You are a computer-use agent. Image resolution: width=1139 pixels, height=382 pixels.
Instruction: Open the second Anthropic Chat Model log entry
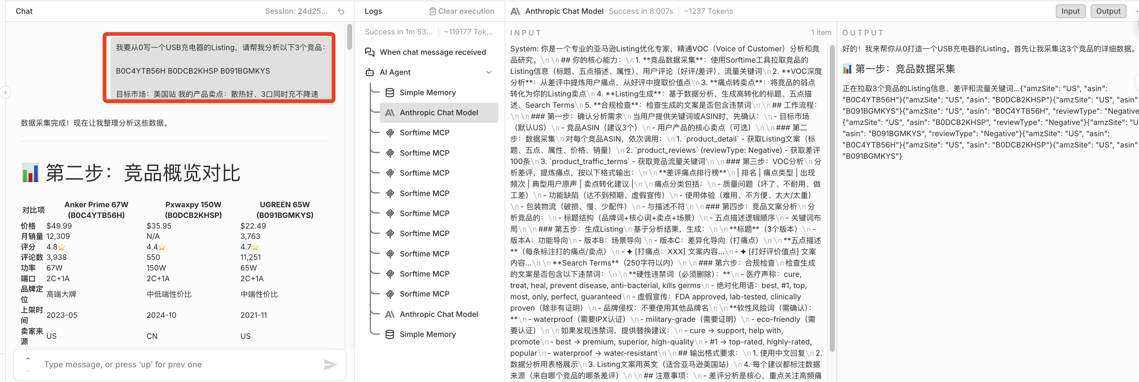(438, 314)
